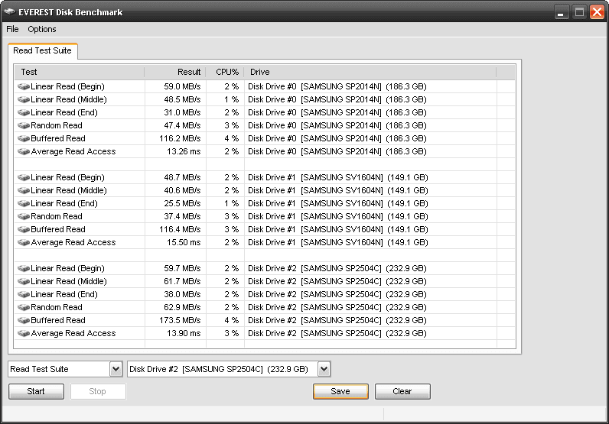This screenshot has width=609, height=424.
Task: Open the Options menu
Action: pos(42,29)
